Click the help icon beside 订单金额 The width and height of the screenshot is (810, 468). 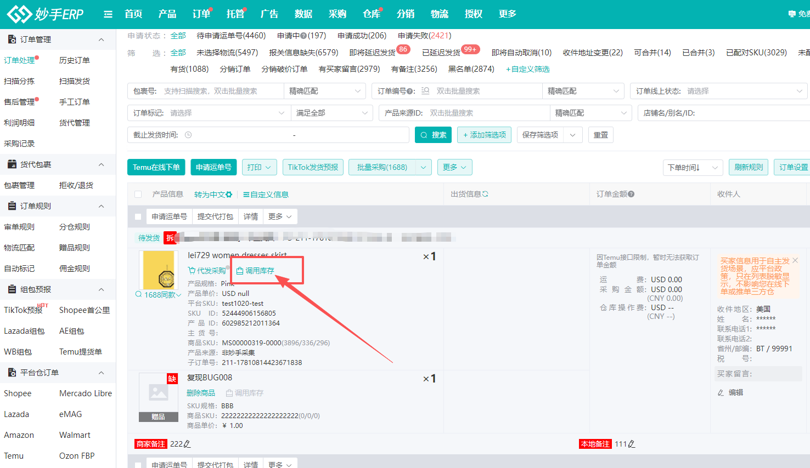click(x=631, y=194)
